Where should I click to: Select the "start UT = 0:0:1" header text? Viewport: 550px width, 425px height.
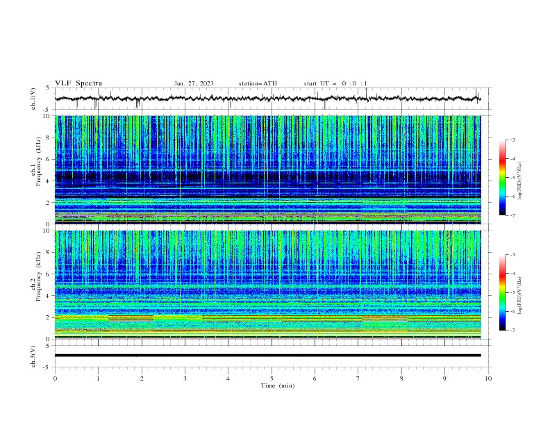pyautogui.click(x=335, y=83)
